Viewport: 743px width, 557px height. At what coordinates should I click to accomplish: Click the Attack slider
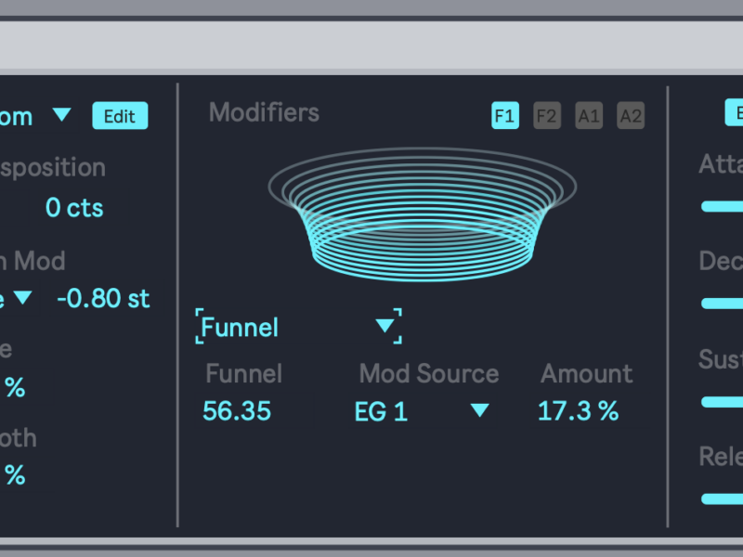point(722,206)
